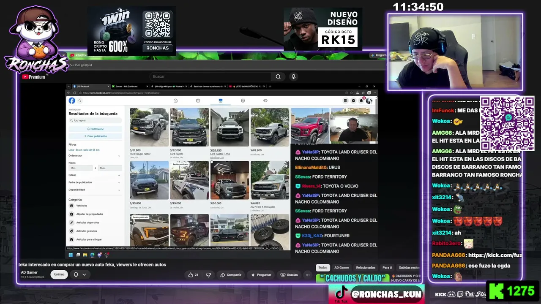Click the Marketplace search field 'ford raptor'
Screen dimensions: 541x304
95,120
